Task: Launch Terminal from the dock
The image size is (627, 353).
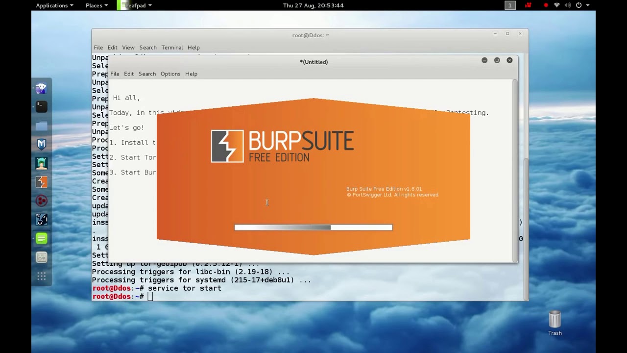Action: coord(42,106)
